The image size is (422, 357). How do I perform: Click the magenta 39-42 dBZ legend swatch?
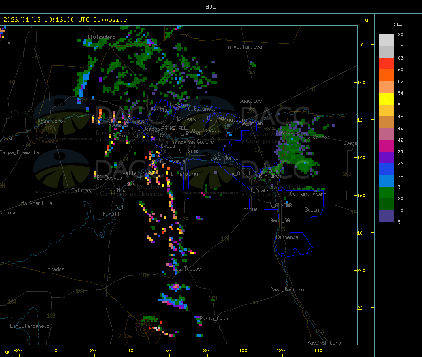[x=386, y=145]
